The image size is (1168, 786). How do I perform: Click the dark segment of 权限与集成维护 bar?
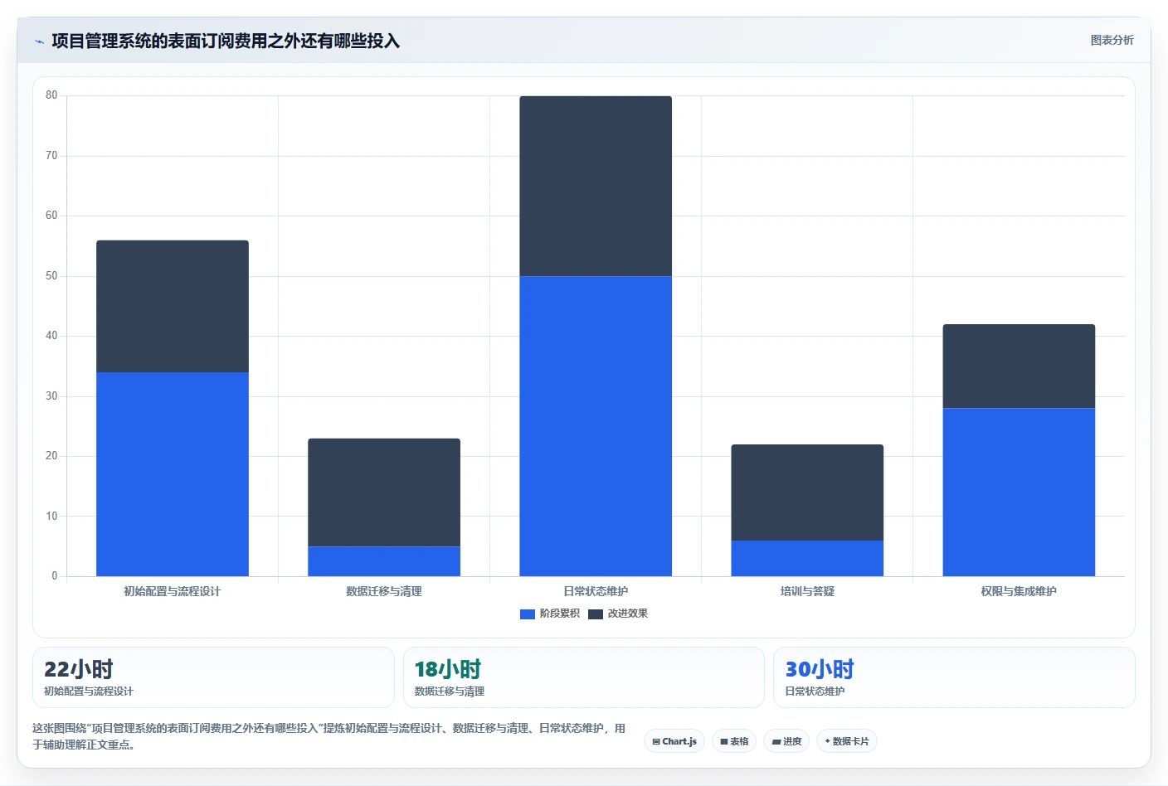pyautogui.click(x=1019, y=366)
